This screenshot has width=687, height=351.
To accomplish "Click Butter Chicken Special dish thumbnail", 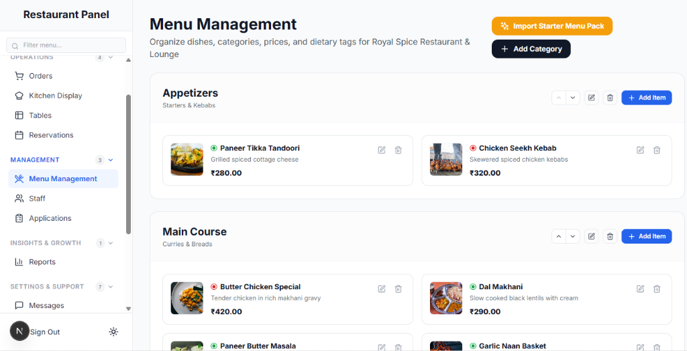I will click(x=187, y=298).
